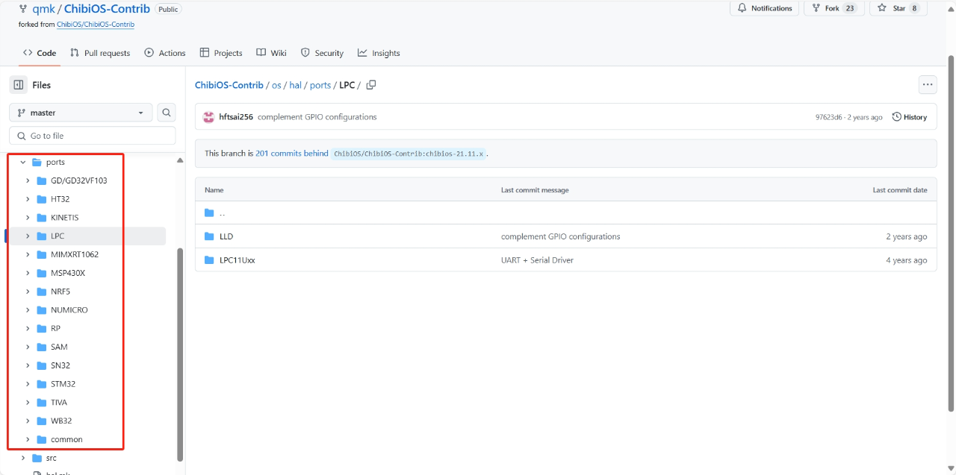Expand the STM32 folder in tree
The width and height of the screenshot is (956, 475).
[28, 384]
